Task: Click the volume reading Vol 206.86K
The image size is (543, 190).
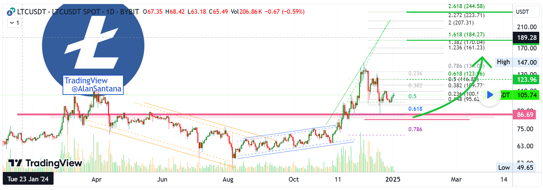Action: point(246,12)
